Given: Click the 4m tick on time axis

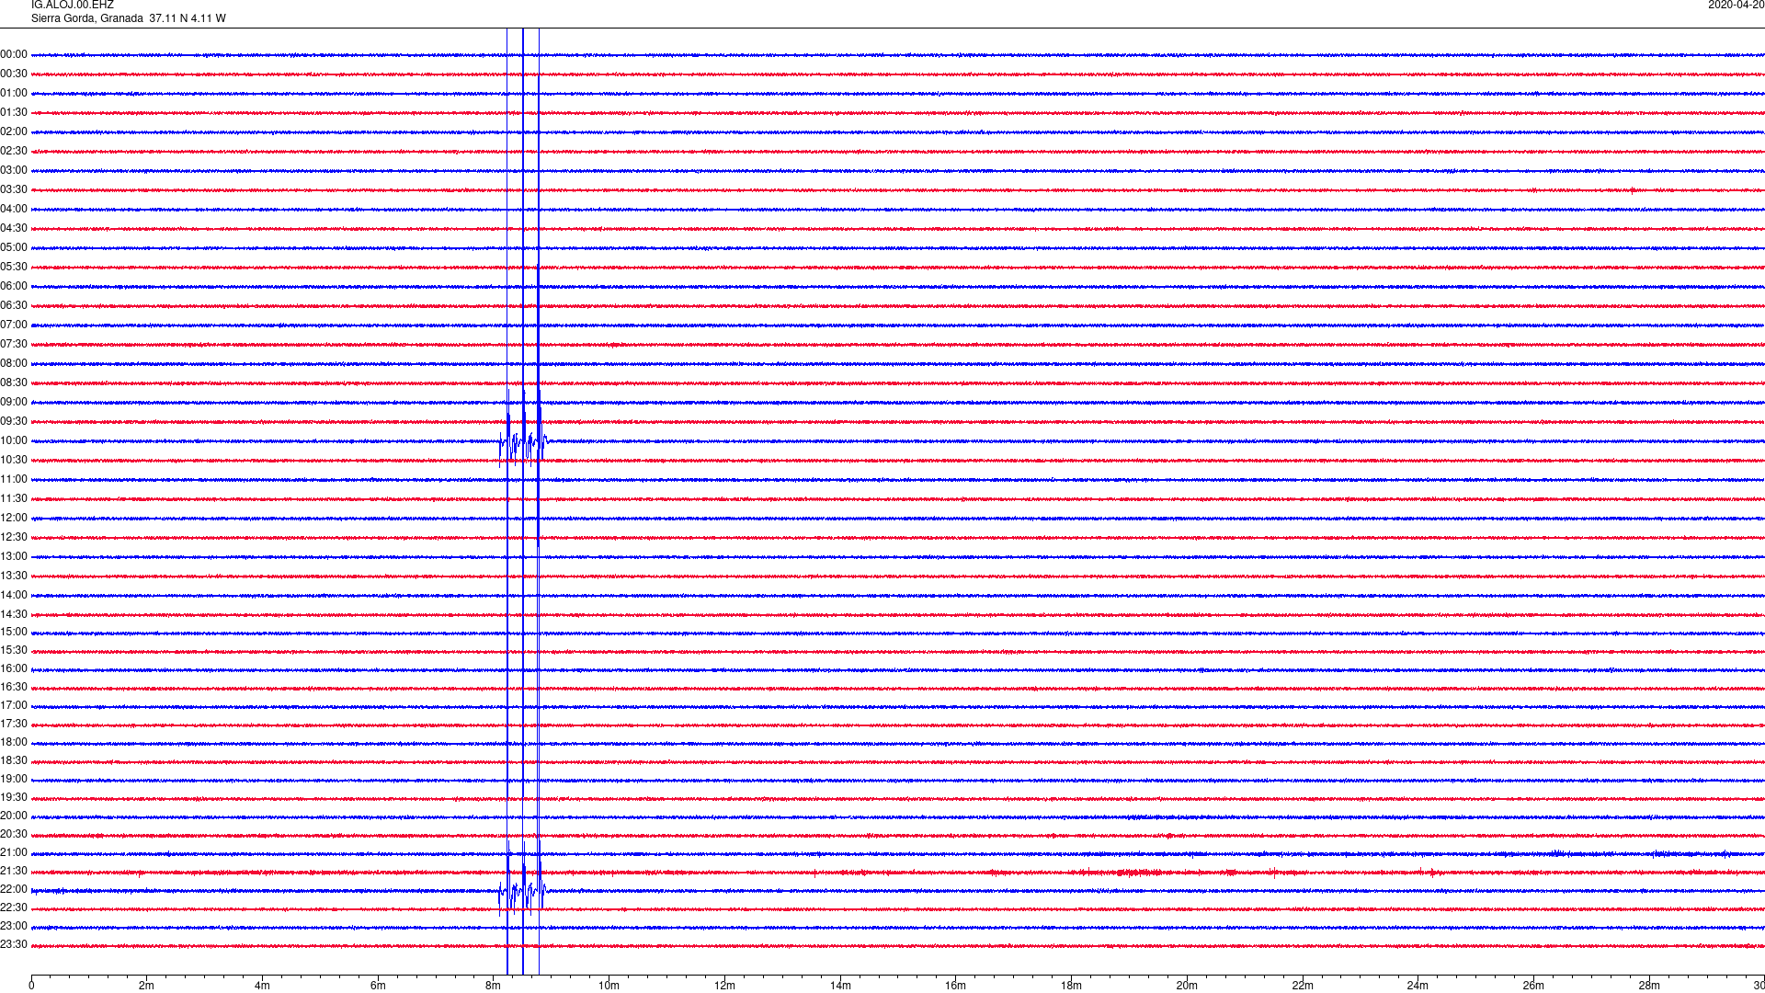Looking at the screenshot, I should click(262, 986).
